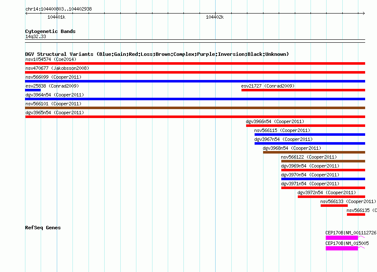
Task: Click the dgv3965n54 (Cooper2011) label
Action: click(x=55, y=113)
